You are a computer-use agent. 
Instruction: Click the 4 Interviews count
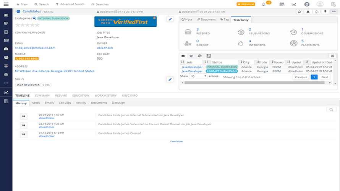click(250, 41)
